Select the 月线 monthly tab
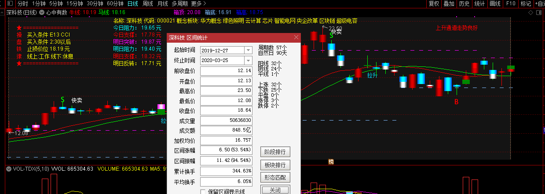 [162, 4]
